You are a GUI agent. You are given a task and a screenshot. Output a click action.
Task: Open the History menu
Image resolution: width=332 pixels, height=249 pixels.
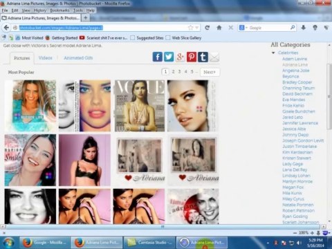point(40,10)
